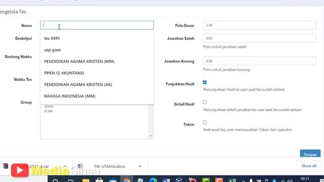Click the Jawaban Kosong input field
Viewport: 324px width, 182px height.
259,61
